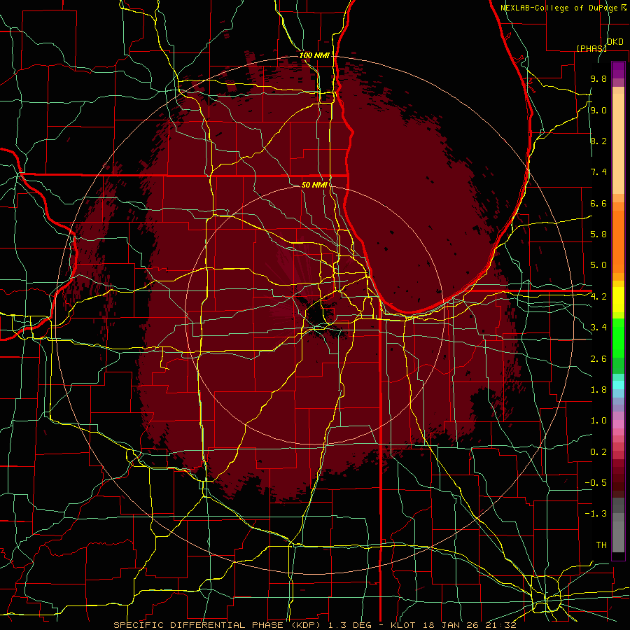The width and height of the screenshot is (630, 630).
Task: Click the 4.2 value on color scale
Action: click(598, 297)
